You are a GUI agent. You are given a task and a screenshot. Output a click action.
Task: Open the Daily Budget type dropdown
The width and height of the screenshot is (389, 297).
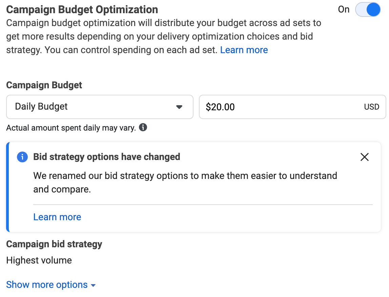[x=100, y=107]
